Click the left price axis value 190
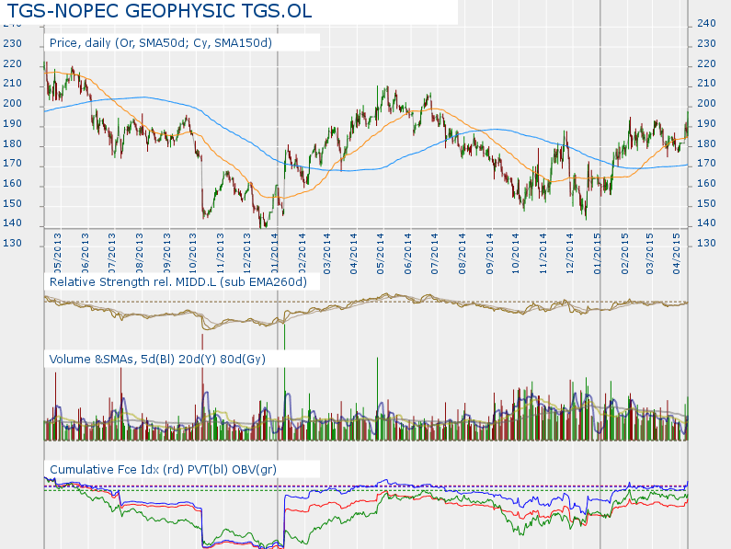The image size is (731, 549). pyautogui.click(x=13, y=123)
